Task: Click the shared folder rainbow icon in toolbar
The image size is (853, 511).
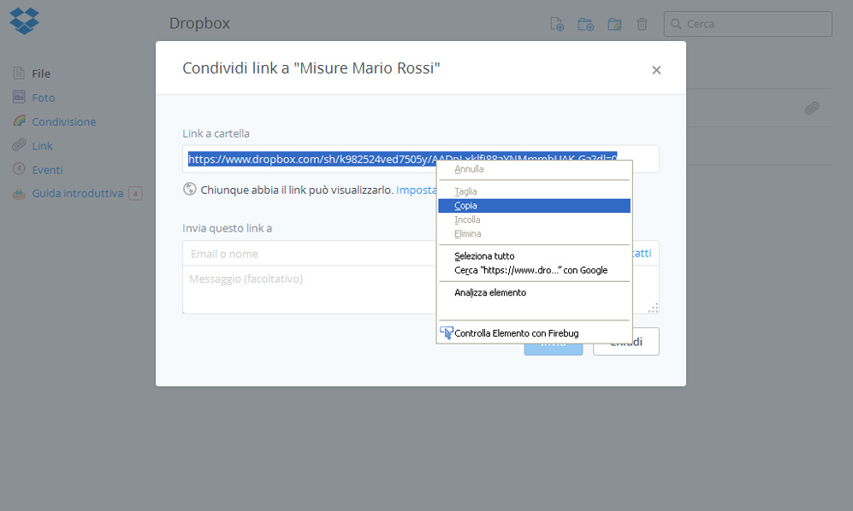Action: tap(614, 24)
